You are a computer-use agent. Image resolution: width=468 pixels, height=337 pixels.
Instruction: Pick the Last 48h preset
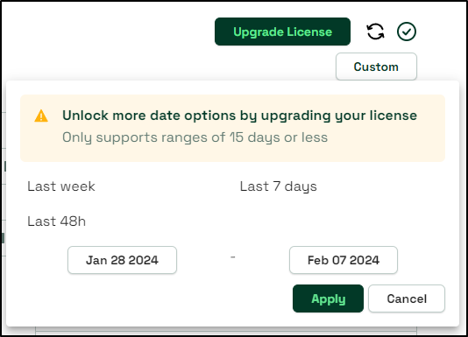[x=56, y=221]
